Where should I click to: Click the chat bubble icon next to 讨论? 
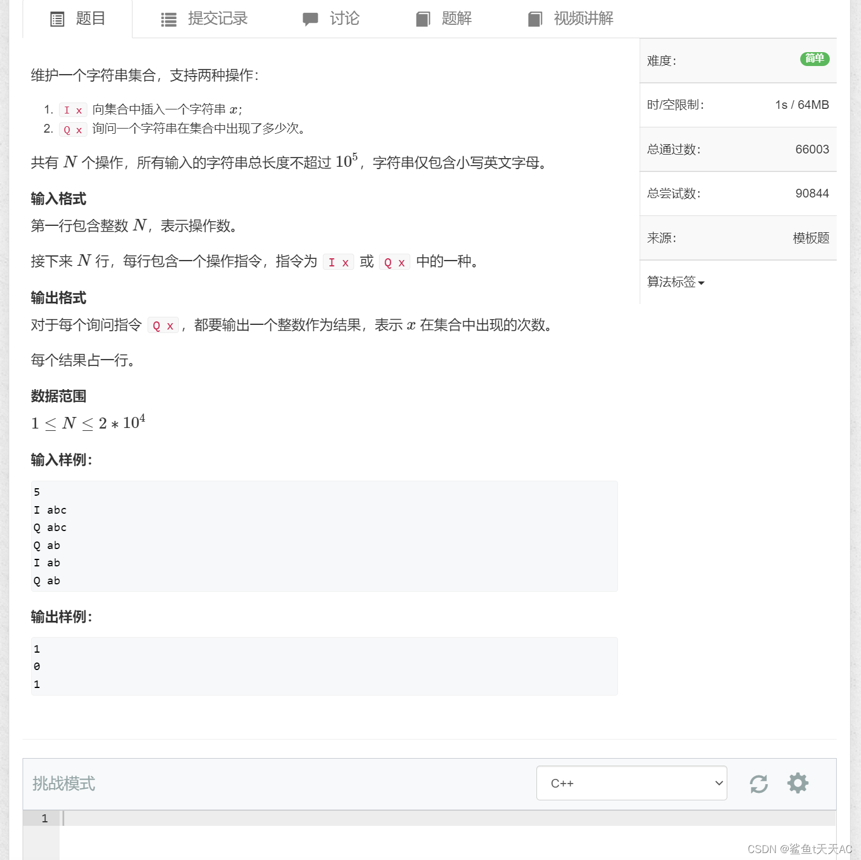[311, 19]
